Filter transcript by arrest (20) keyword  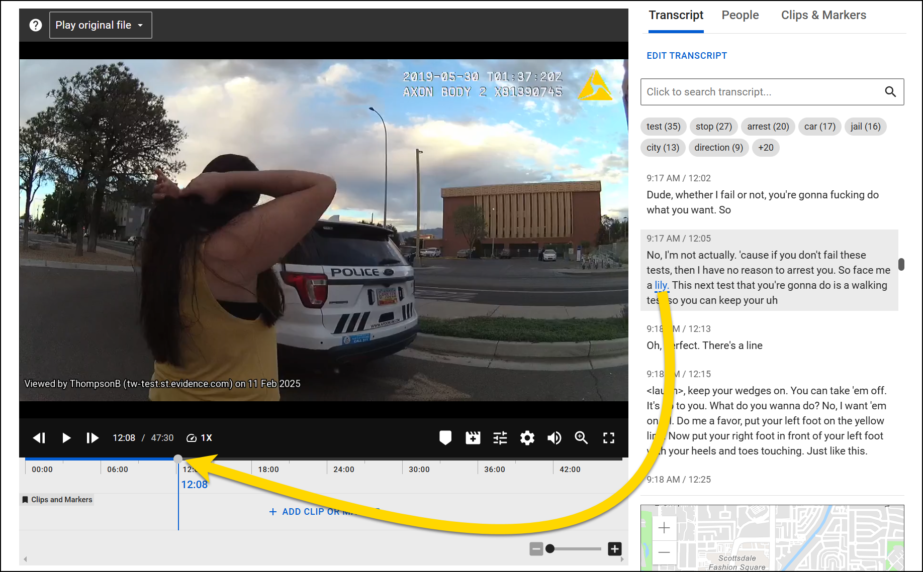[768, 127]
